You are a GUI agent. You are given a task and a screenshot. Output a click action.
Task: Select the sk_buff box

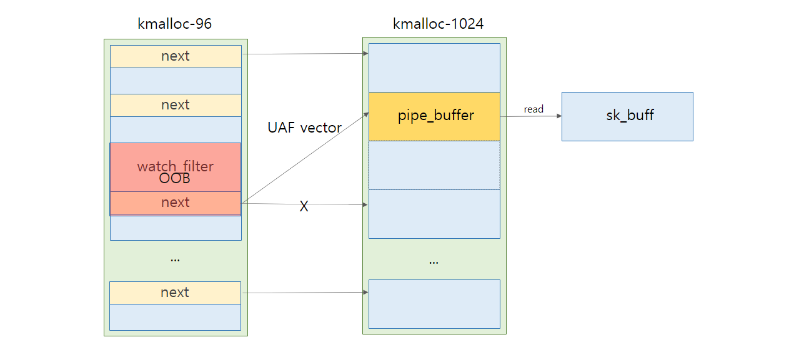[627, 116]
